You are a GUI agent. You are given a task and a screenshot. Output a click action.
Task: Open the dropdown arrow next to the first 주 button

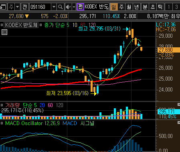point(18,7)
